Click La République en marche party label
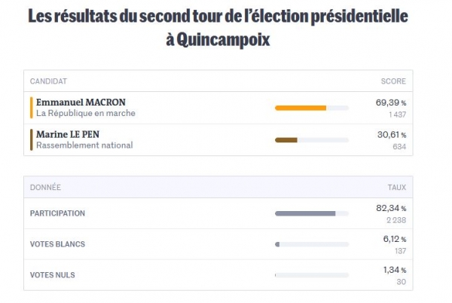The image size is (452, 303). pos(86,113)
